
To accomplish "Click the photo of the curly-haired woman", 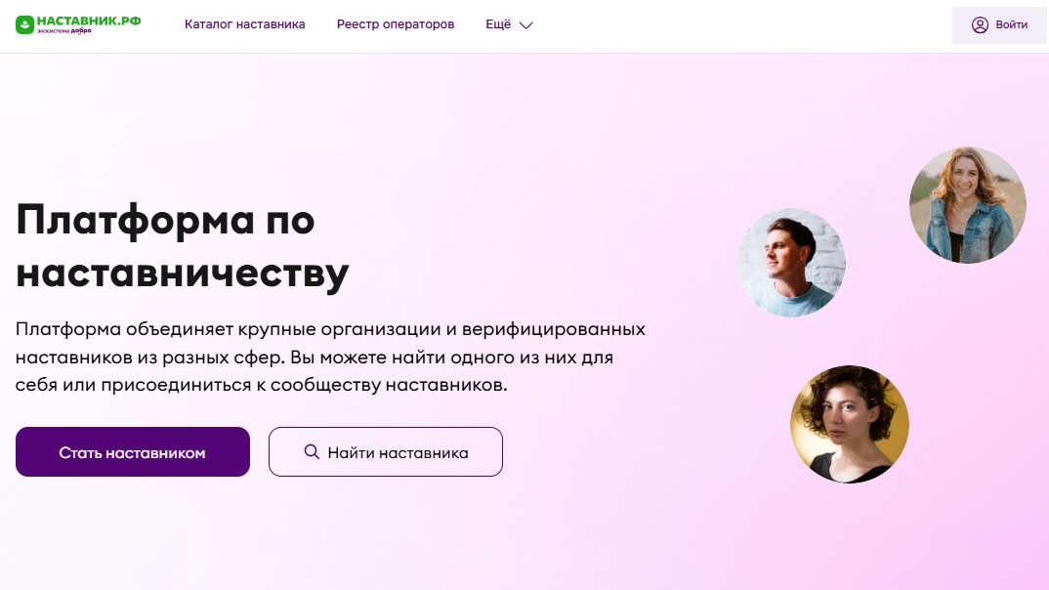I will coord(850,424).
